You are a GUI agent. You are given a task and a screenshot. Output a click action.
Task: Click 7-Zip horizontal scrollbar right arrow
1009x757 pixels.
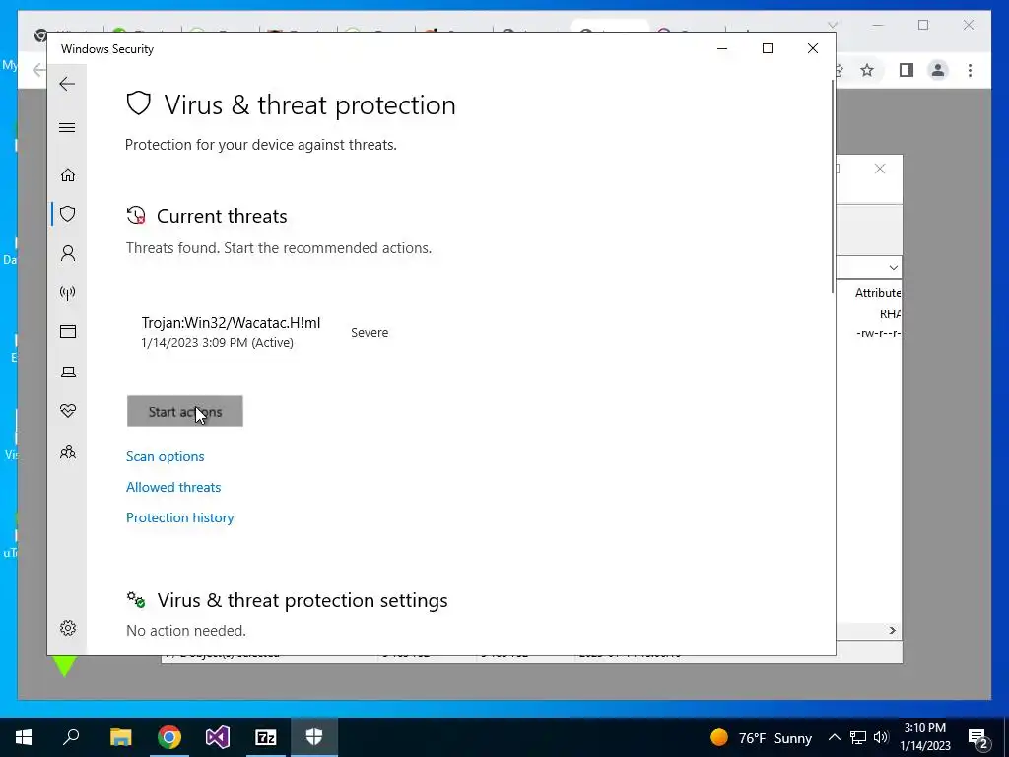(892, 630)
